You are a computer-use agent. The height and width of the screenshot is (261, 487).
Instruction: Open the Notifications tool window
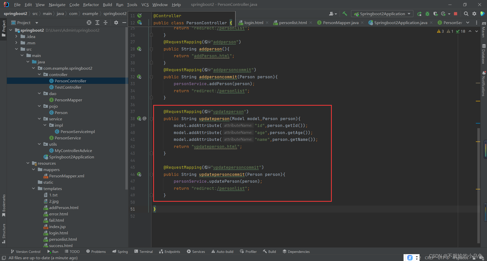[x=484, y=84]
